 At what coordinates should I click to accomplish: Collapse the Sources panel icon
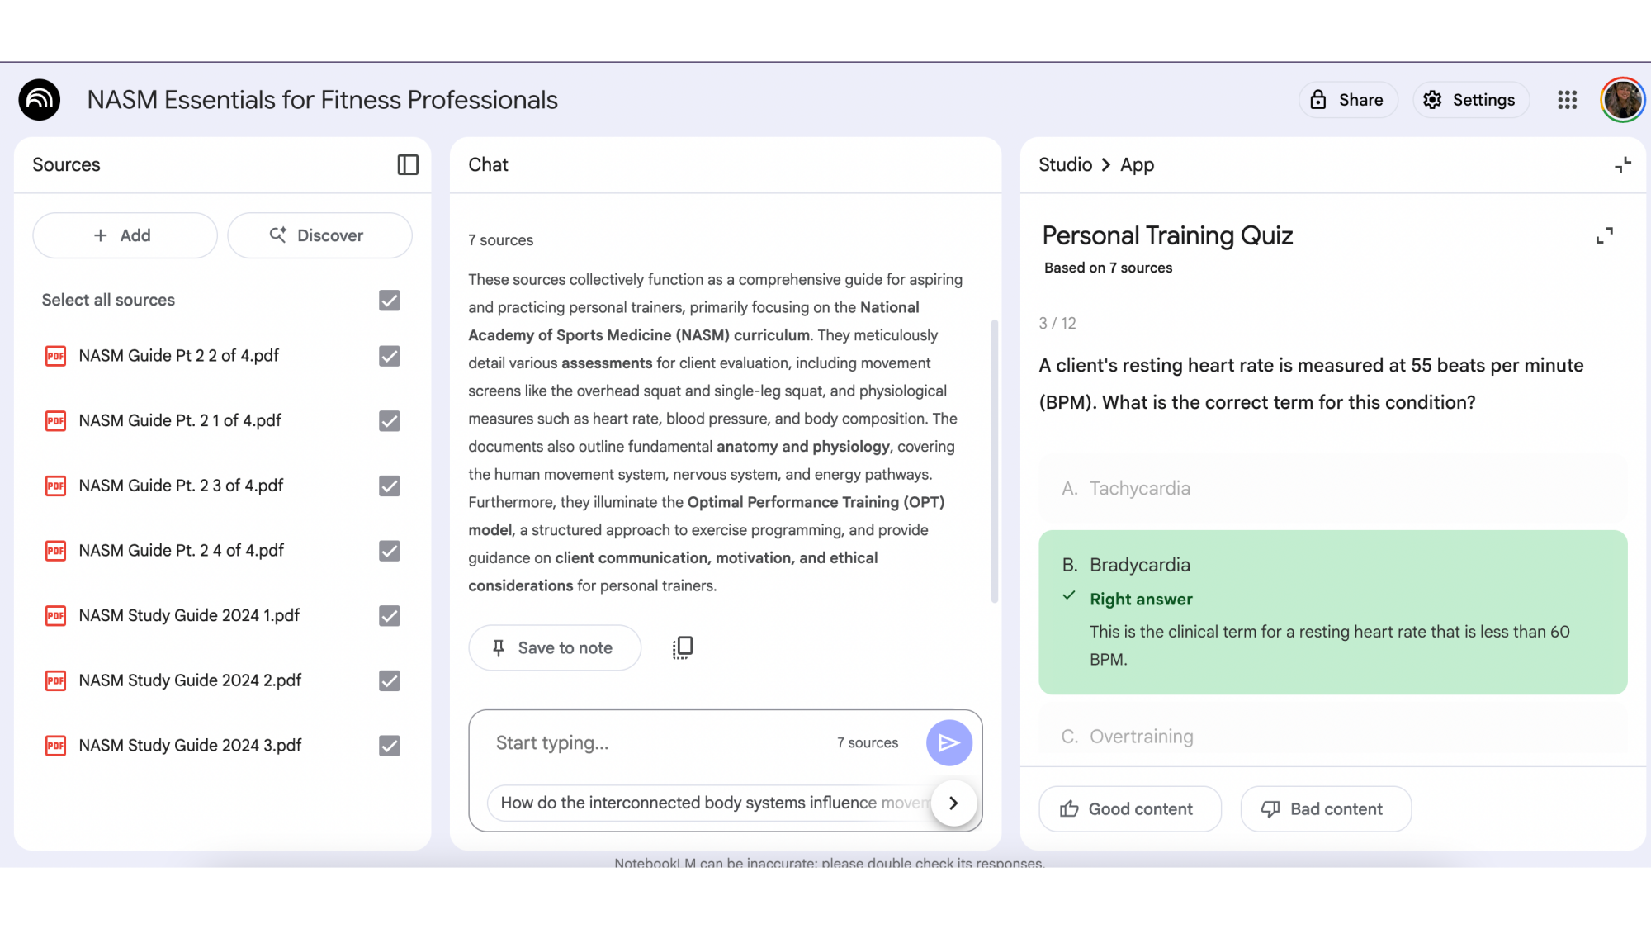(x=408, y=164)
